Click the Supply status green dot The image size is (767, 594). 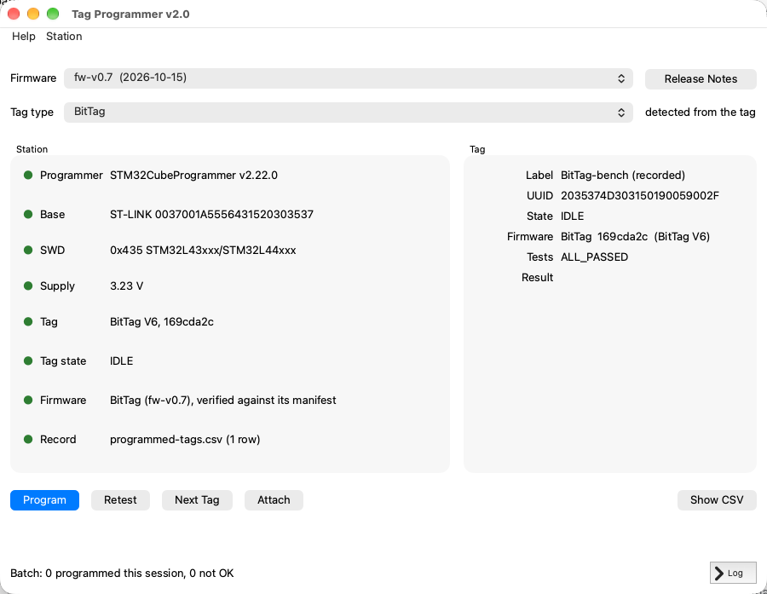click(28, 285)
